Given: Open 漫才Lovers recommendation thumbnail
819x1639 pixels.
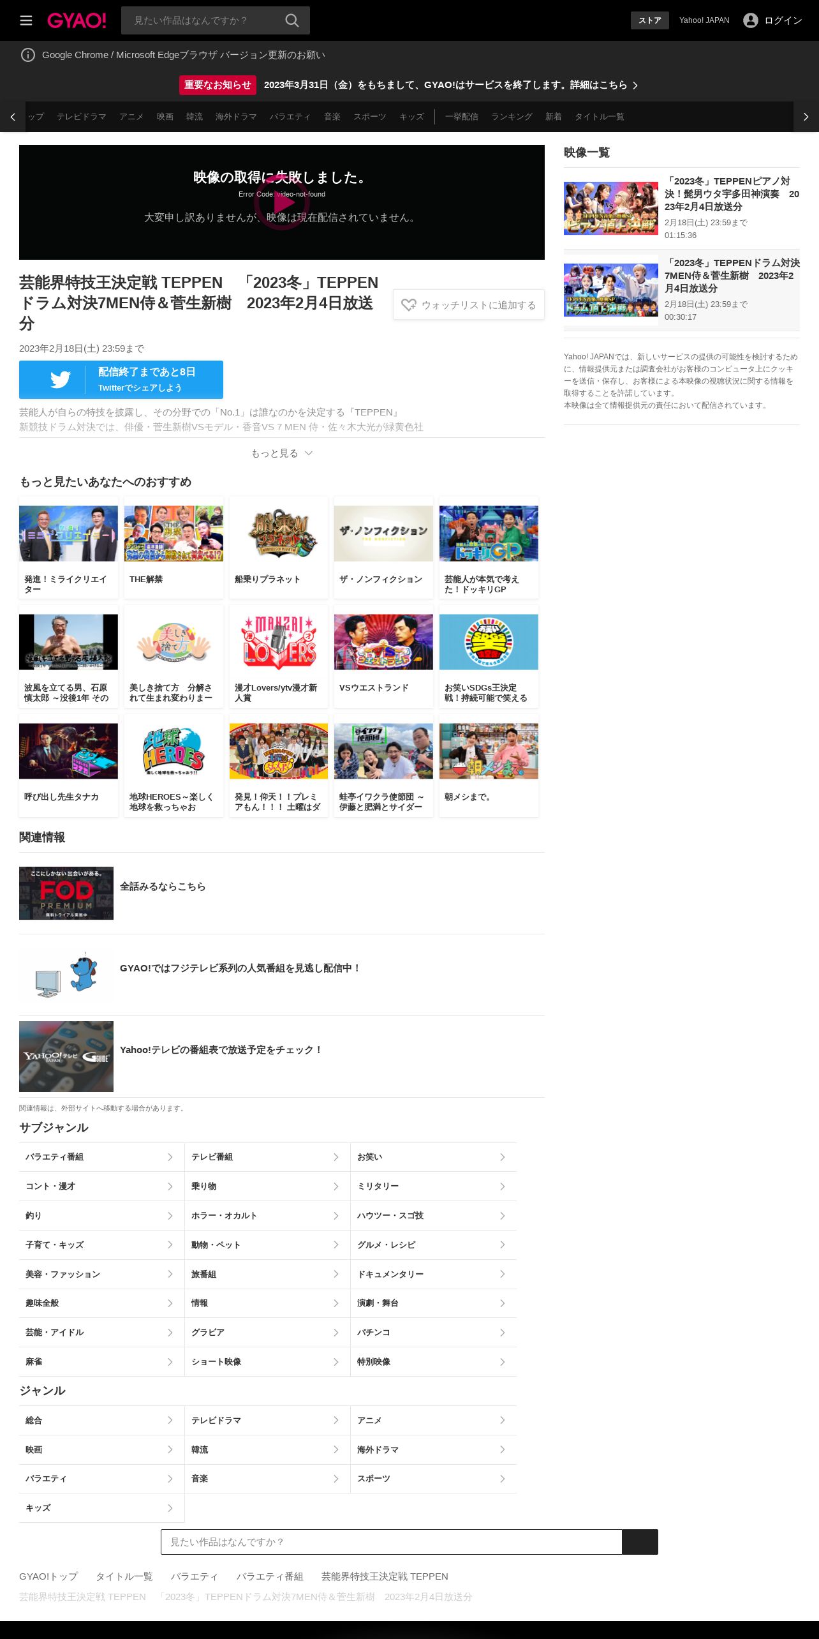Looking at the screenshot, I should pyautogui.click(x=279, y=642).
